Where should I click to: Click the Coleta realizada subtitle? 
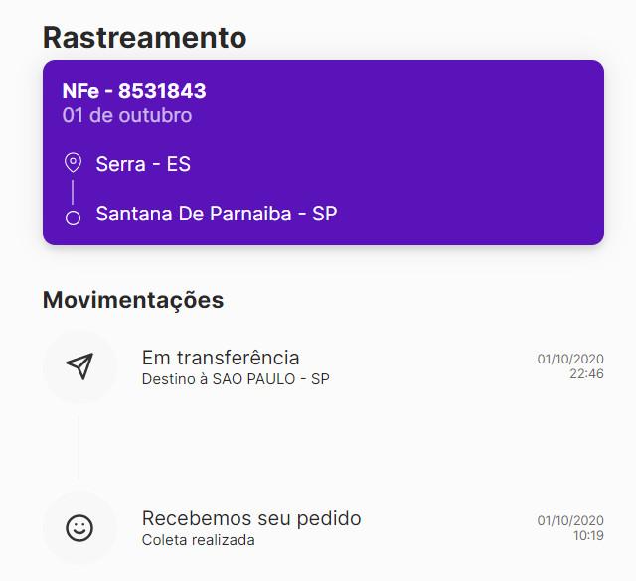click(199, 540)
